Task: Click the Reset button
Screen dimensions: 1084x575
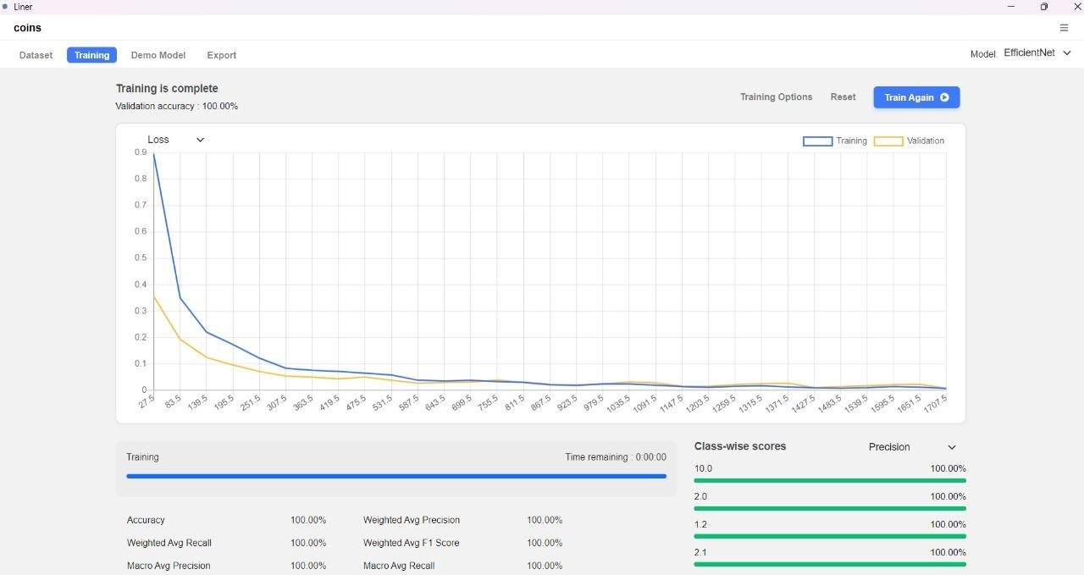Action: pos(843,97)
